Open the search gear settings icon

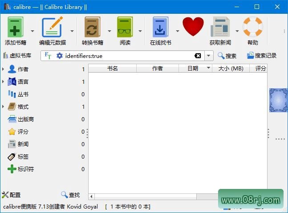tap(59, 56)
